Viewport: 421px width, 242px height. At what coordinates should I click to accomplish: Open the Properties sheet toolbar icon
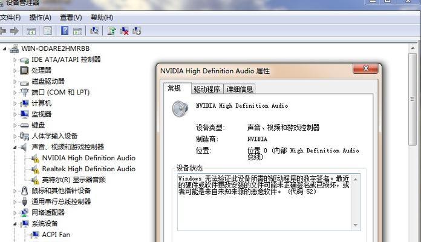[x=48, y=31]
